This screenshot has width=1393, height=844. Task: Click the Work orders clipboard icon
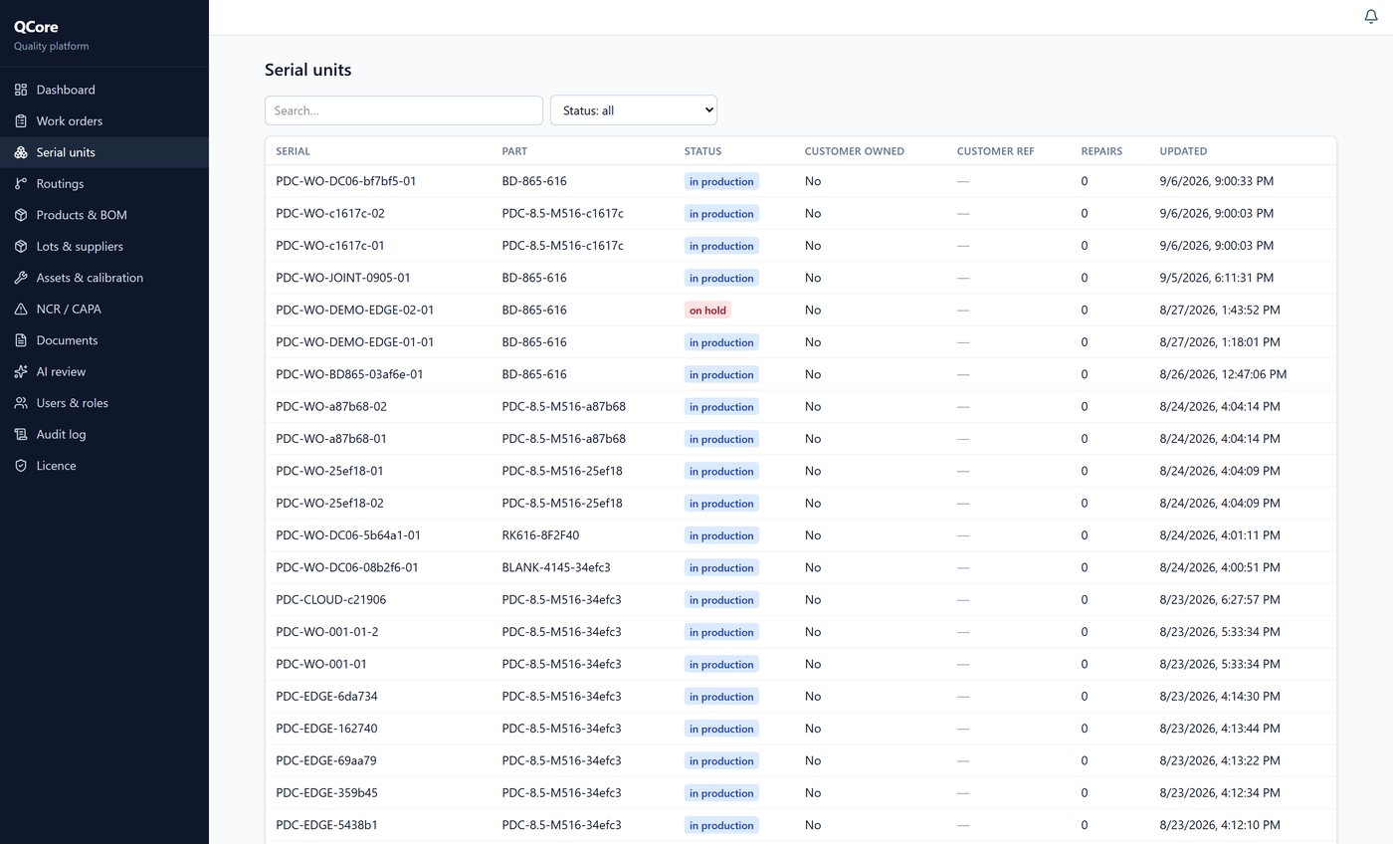pyautogui.click(x=21, y=121)
